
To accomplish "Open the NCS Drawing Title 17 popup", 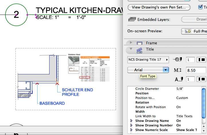I will pyautogui.click(x=148, y=59).
